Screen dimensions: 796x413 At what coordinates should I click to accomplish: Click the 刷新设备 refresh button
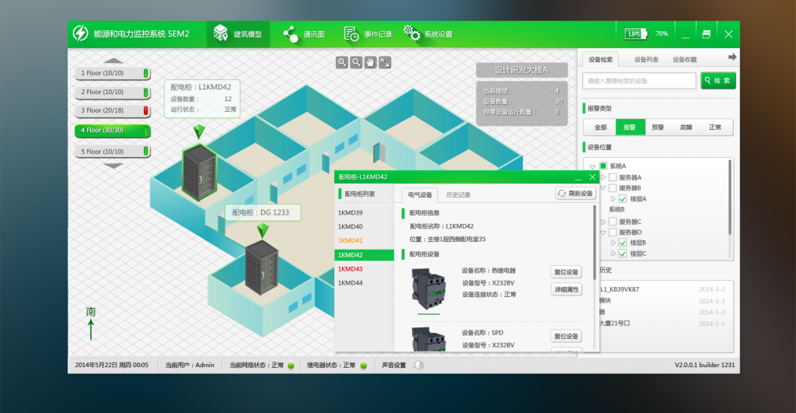(575, 194)
